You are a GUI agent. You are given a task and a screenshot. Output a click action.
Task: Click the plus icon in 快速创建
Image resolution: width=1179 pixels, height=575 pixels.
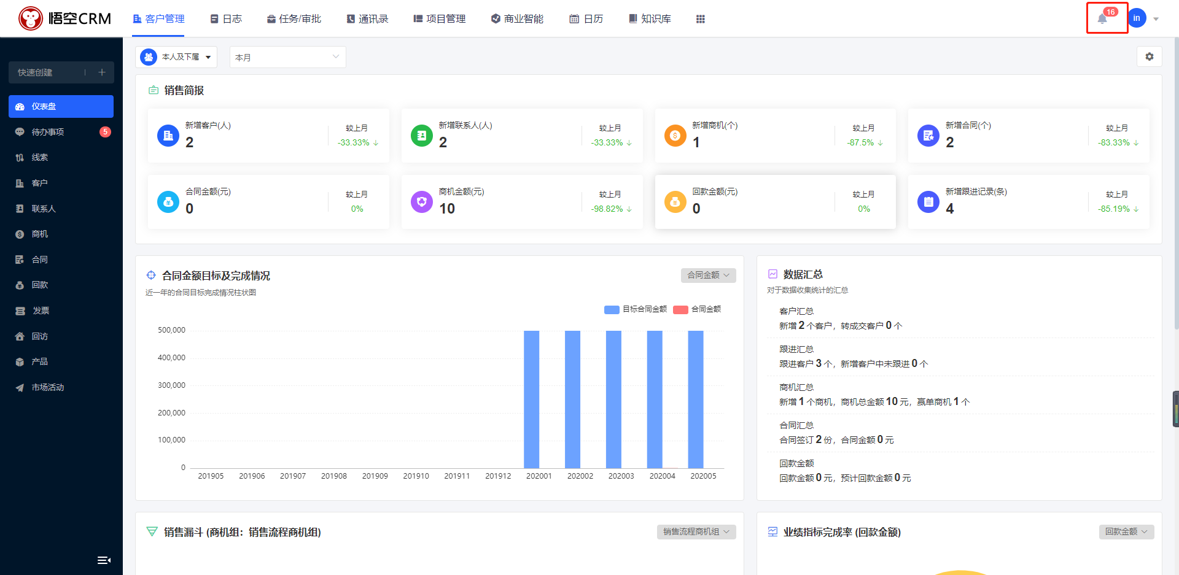pyautogui.click(x=102, y=72)
